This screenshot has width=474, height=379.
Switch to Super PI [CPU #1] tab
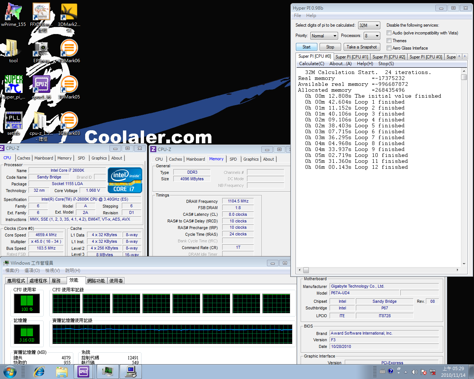point(351,57)
